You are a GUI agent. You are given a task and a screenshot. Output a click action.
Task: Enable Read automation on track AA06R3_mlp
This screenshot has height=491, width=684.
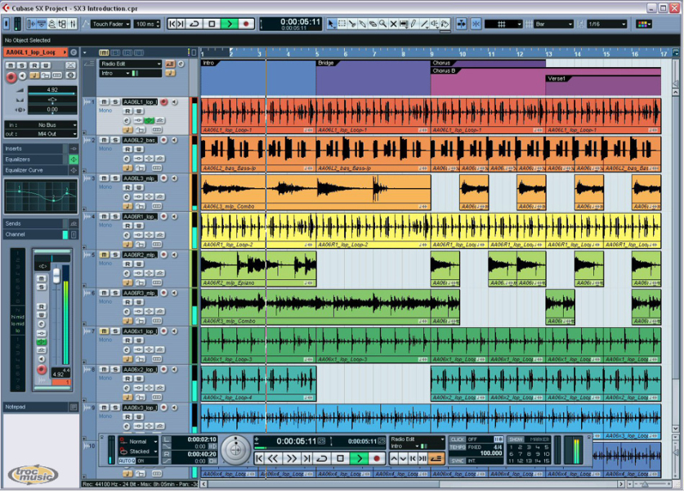(x=127, y=302)
